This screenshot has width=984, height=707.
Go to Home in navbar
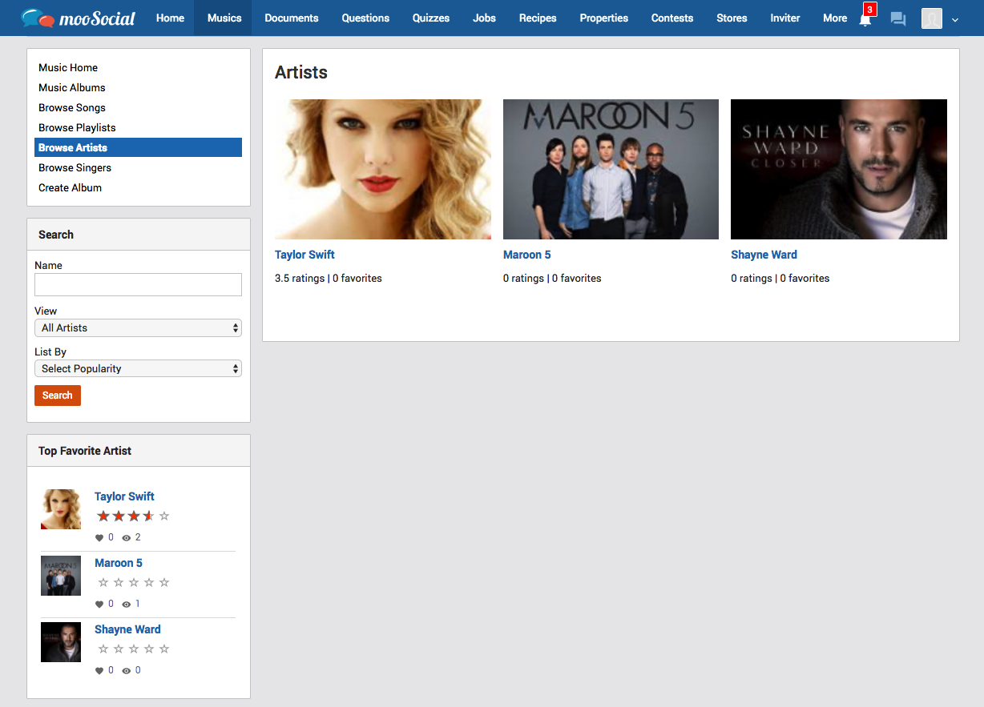[x=170, y=18]
